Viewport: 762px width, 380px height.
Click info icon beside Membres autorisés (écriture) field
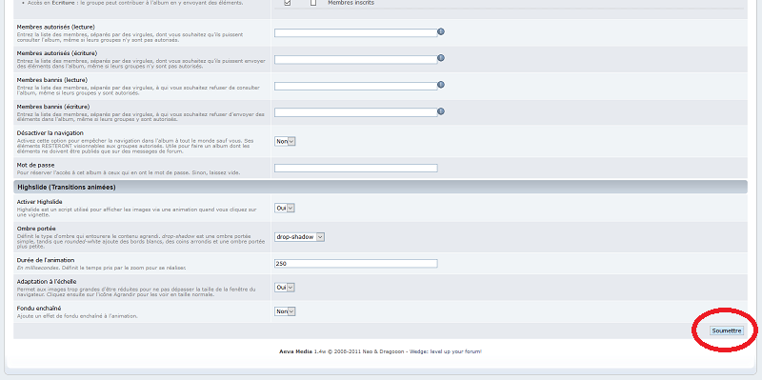(441, 58)
